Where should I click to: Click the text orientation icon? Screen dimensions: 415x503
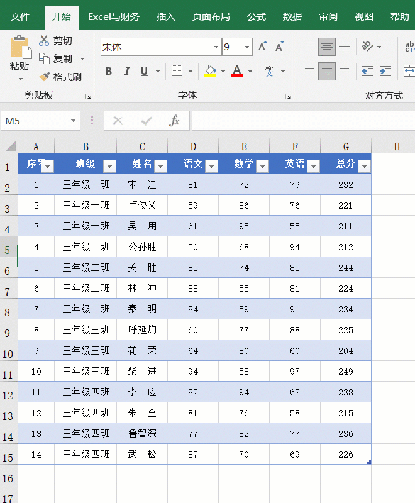[368, 47]
